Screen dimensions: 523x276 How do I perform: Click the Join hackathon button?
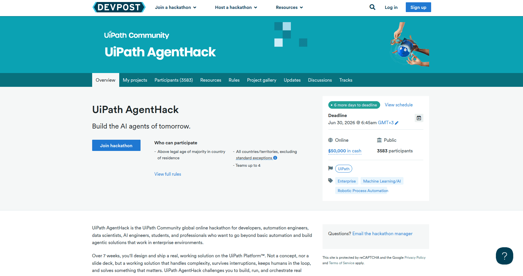click(116, 145)
